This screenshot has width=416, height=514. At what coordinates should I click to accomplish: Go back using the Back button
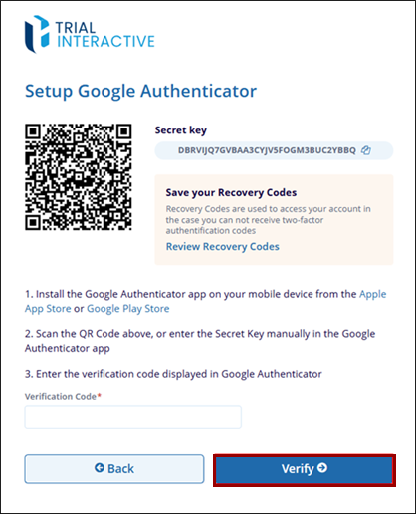coord(114,469)
